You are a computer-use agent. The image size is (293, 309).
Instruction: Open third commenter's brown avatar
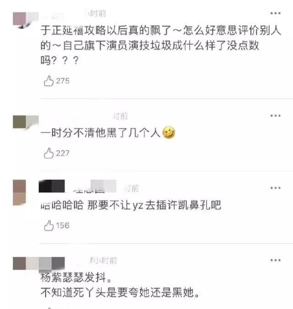tap(19, 192)
